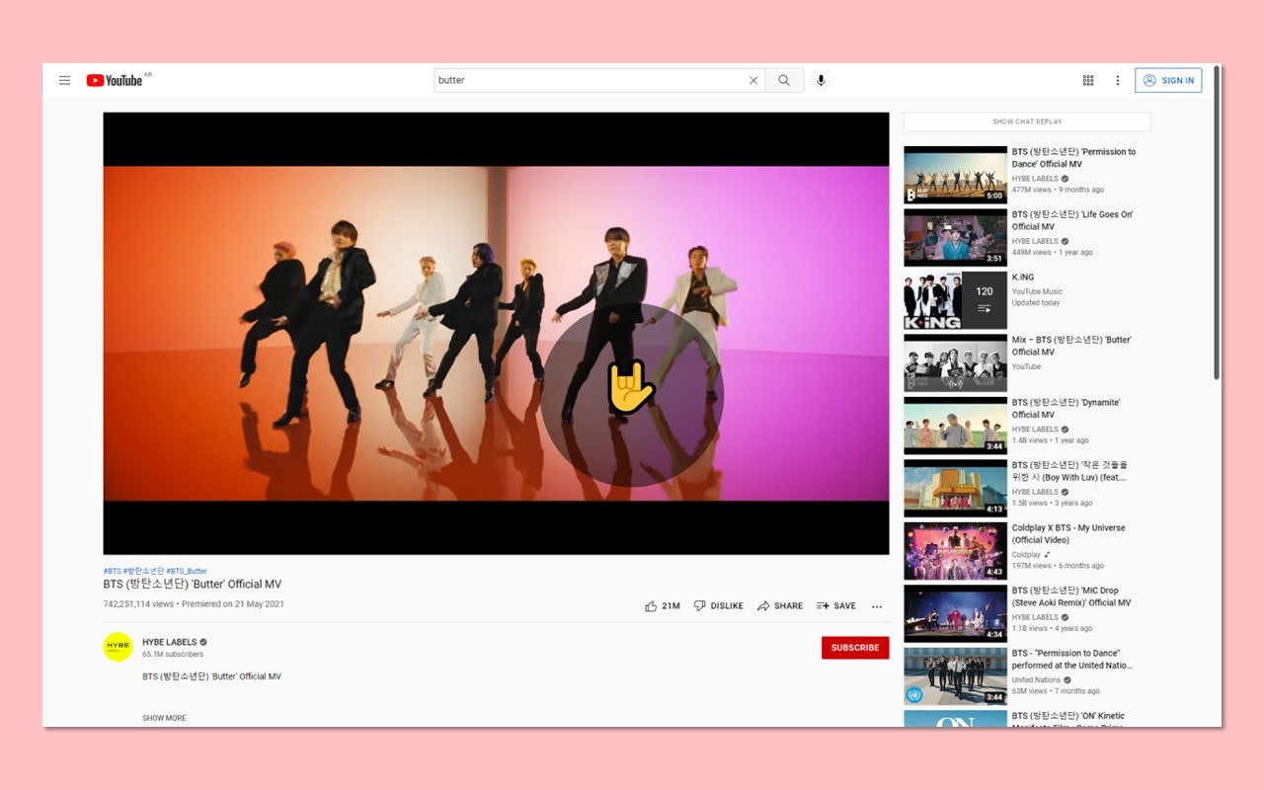Image resolution: width=1264 pixels, height=790 pixels.
Task: Open YouTube apps via the grid icon
Action: [x=1087, y=80]
